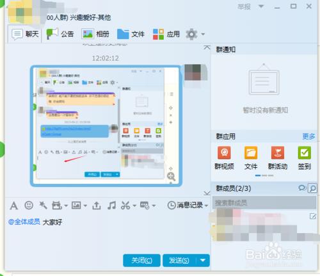Open the 群视频 group video app
This screenshot has height=276, width=320.
(x=224, y=158)
